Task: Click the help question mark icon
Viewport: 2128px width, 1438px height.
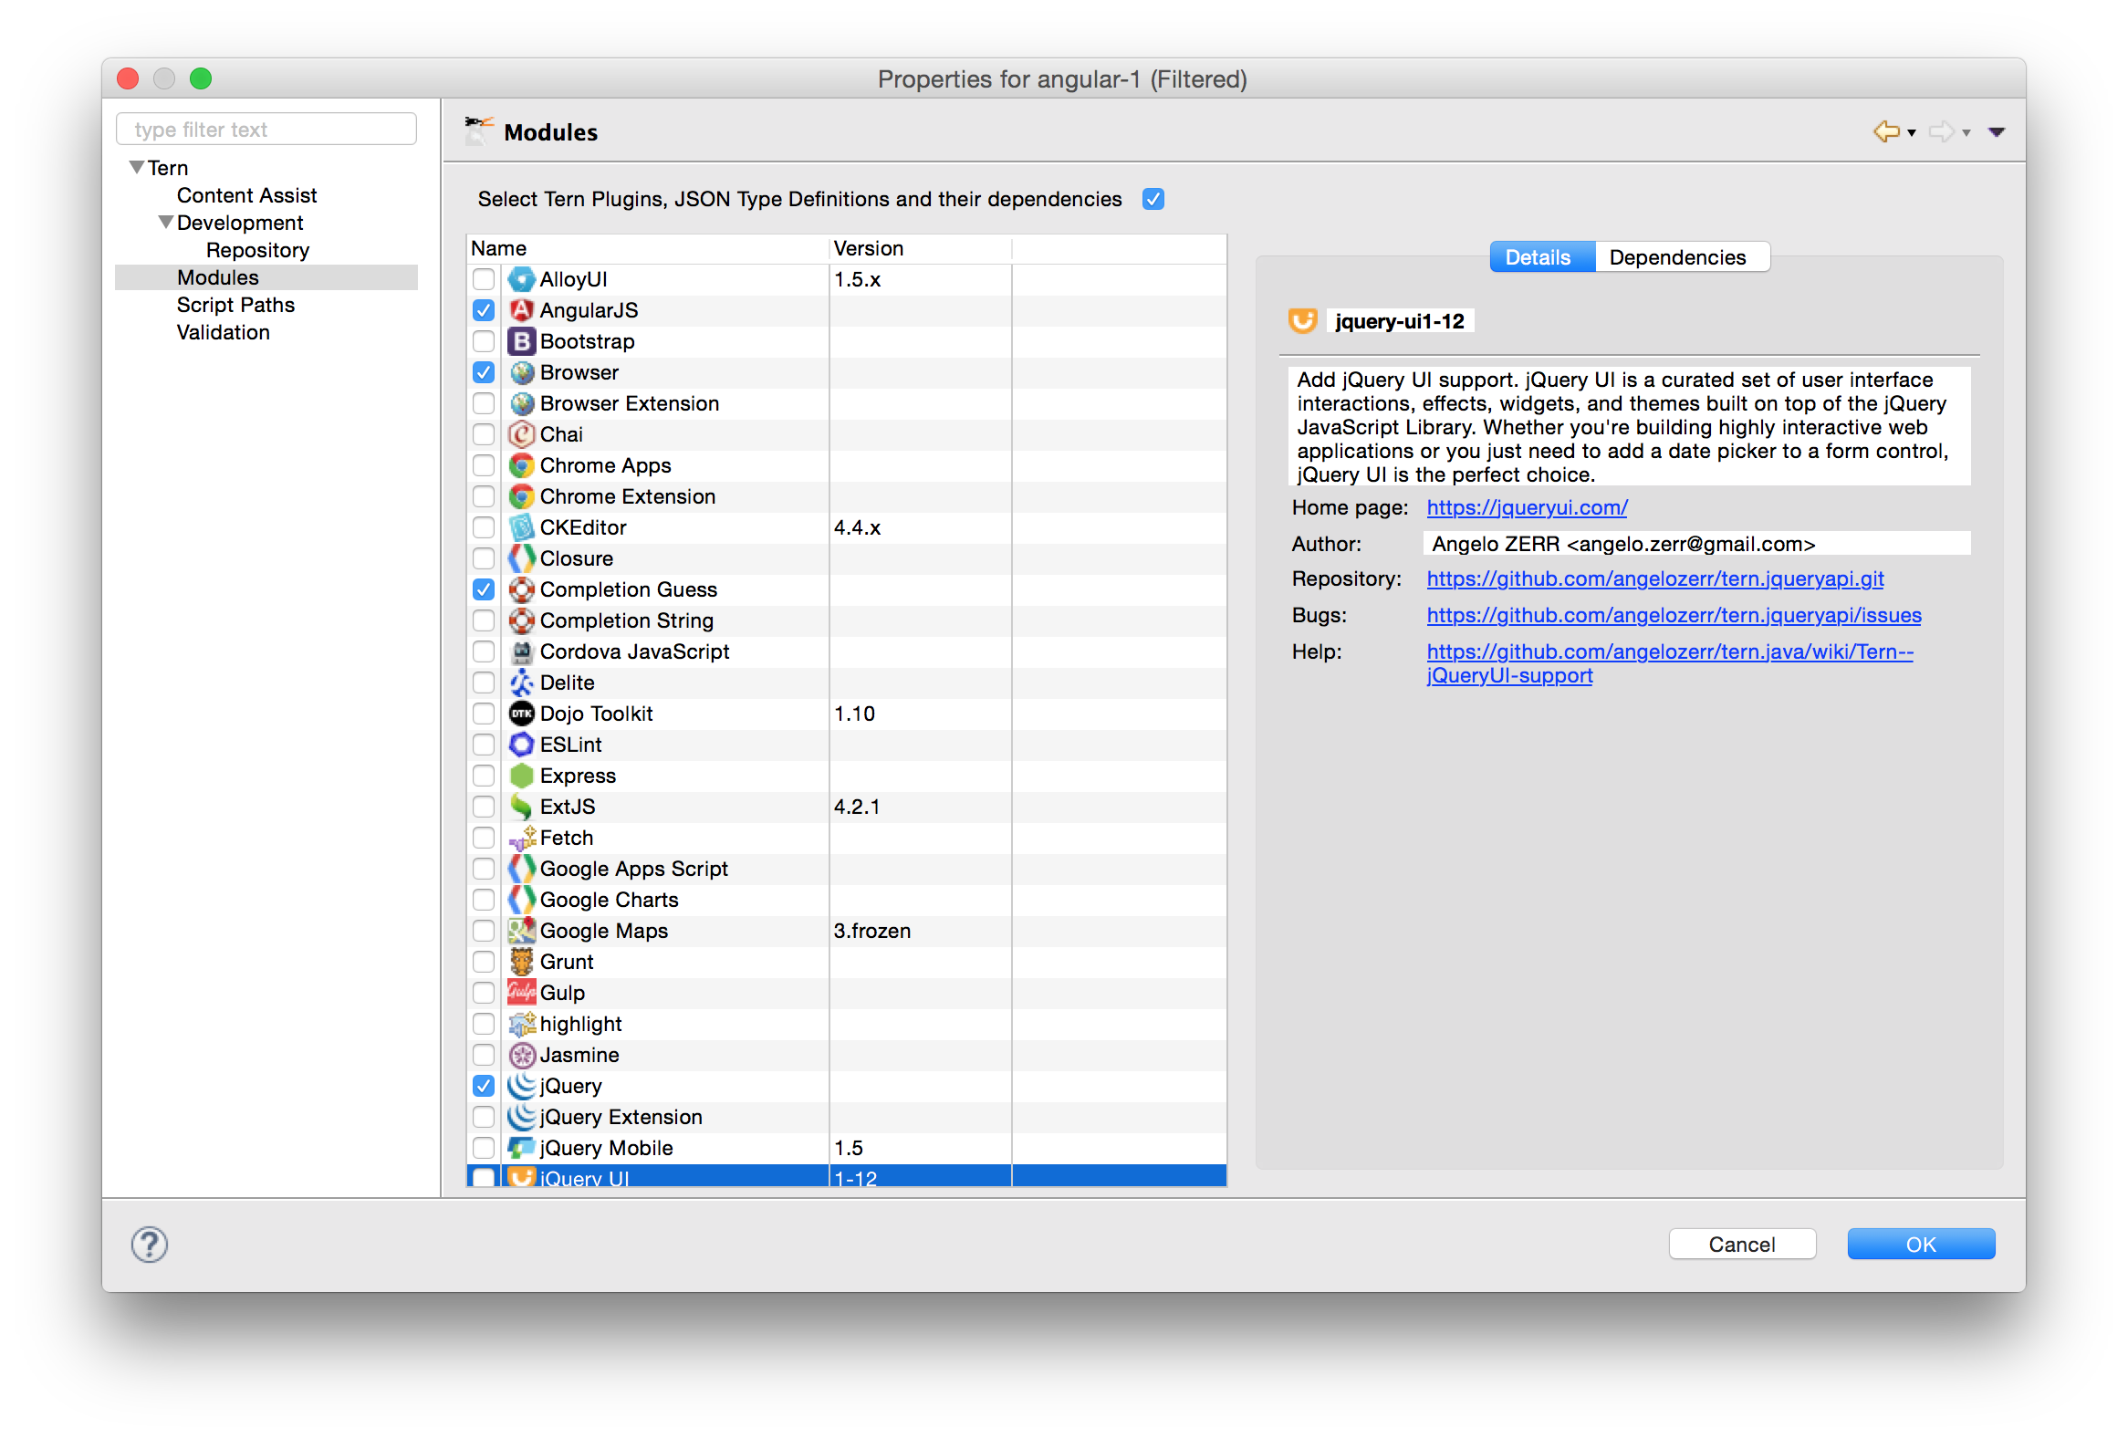Action: [x=150, y=1245]
